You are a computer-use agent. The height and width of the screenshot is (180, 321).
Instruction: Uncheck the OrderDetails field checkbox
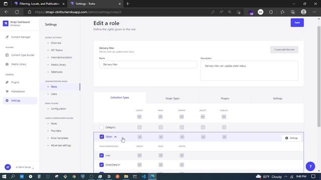[x=101, y=164]
